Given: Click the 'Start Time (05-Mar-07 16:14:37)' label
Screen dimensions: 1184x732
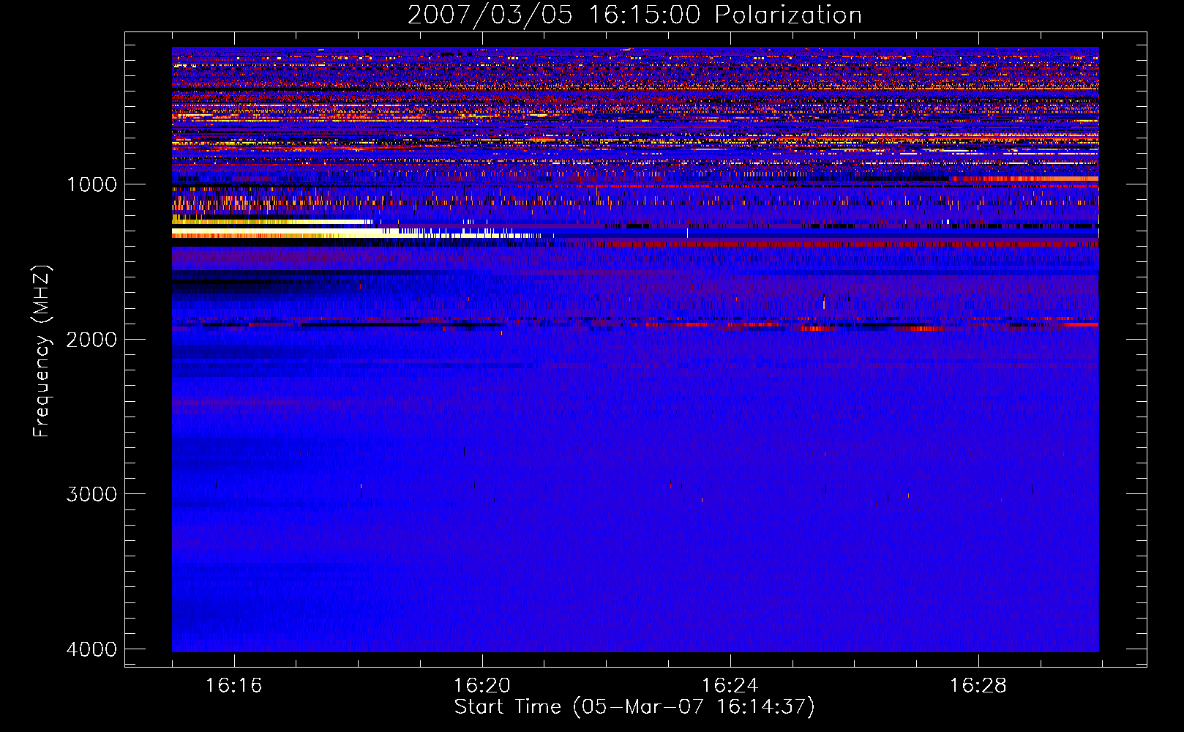Looking at the screenshot, I should pyautogui.click(x=634, y=707).
